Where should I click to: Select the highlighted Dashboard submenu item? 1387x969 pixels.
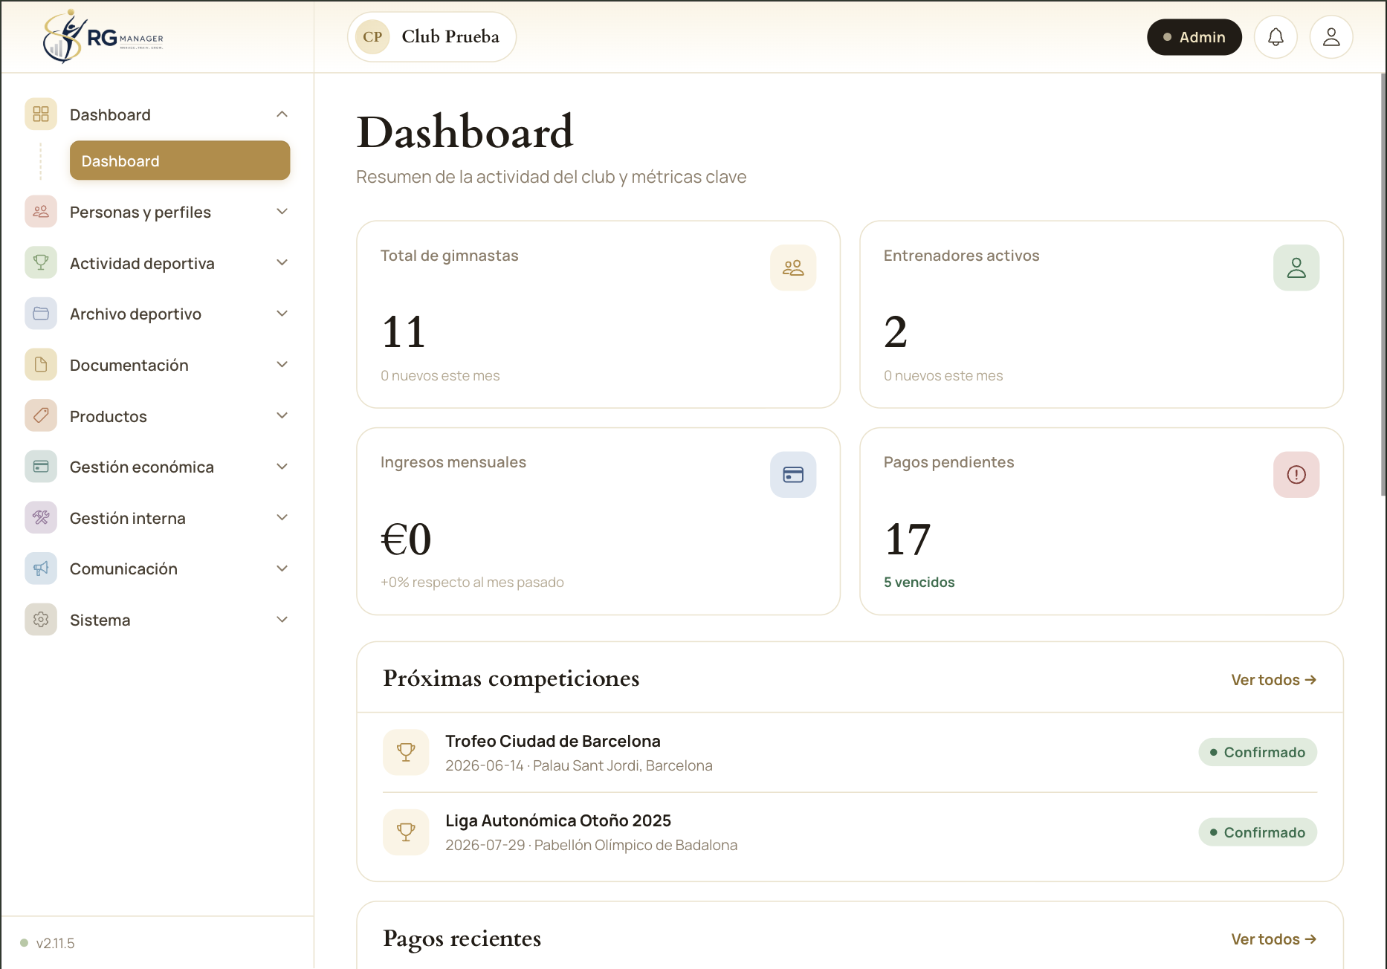pyautogui.click(x=180, y=161)
